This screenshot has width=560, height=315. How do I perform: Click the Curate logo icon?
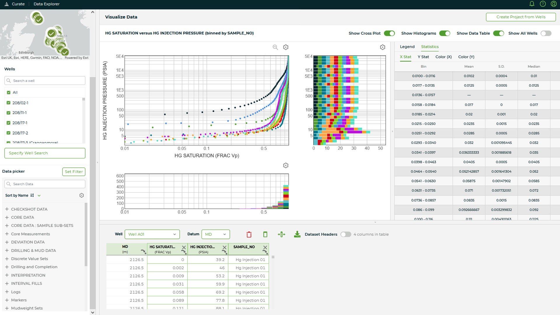click(x=6, y=4)
